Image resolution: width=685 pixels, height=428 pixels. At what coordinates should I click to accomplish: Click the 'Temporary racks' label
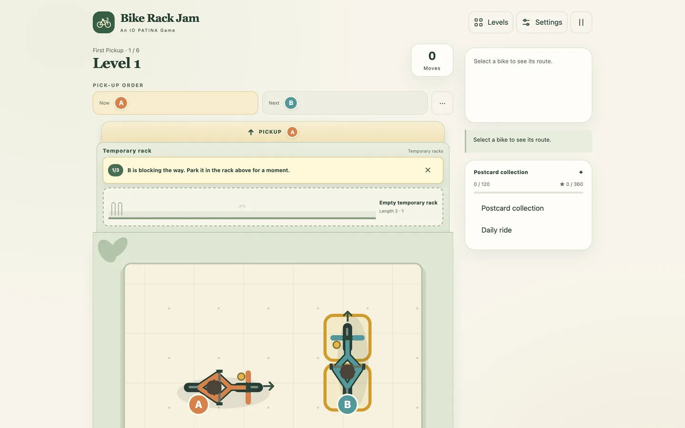tap(425, 151)
